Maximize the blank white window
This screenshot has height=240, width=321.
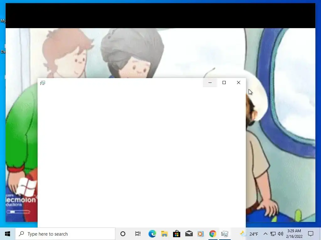[x=224, y=82]
